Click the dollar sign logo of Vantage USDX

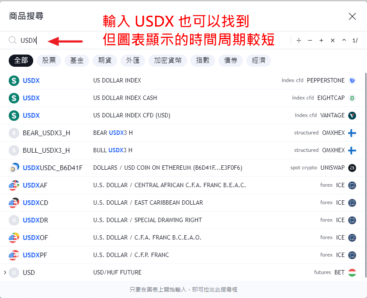14,116
